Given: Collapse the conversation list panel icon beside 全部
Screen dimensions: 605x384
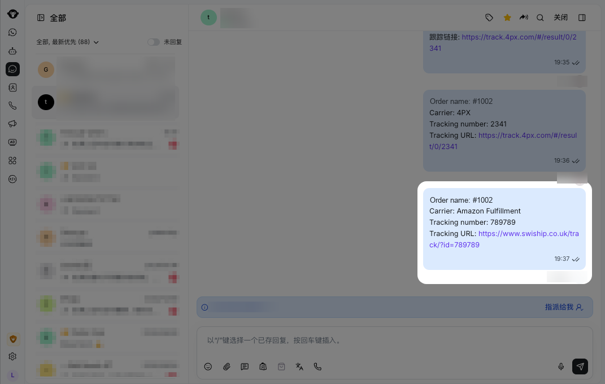Looking at the screenshot, I should point(41,18).
